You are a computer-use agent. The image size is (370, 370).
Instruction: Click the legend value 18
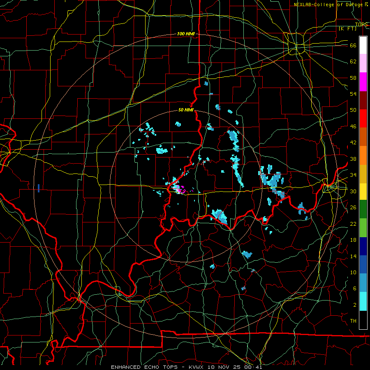pyautogui.click(x=353, y=240)
